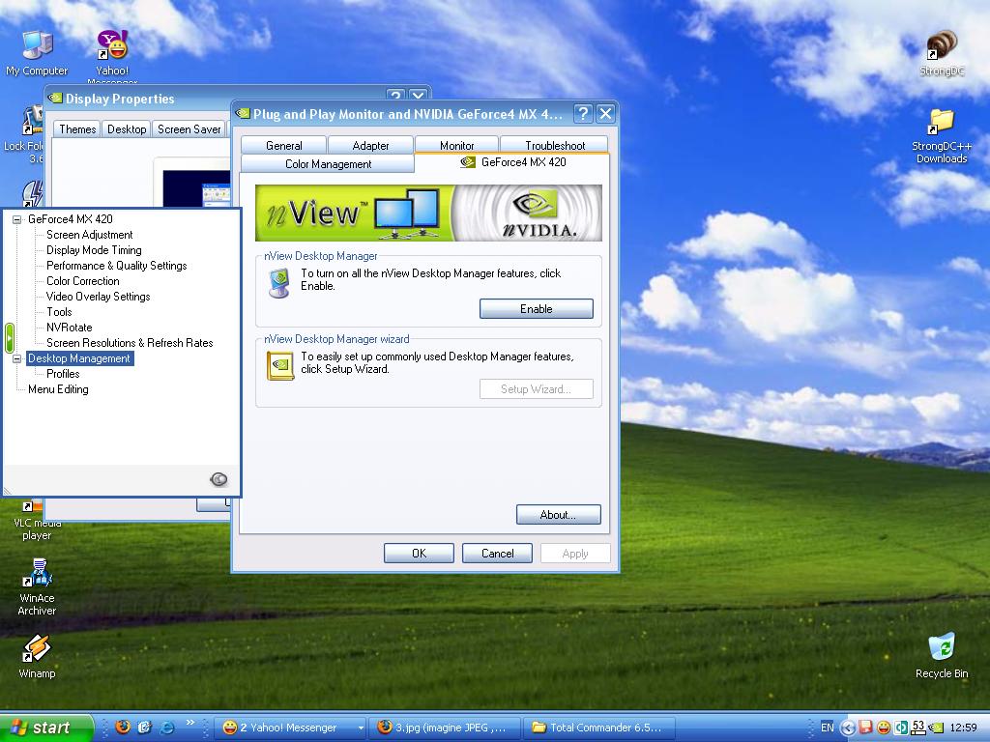
Task: Open the Recycle Bin
Action: (x=942, y=656)
